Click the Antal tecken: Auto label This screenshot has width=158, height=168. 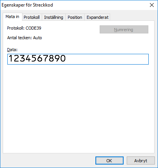click(24, 38)
